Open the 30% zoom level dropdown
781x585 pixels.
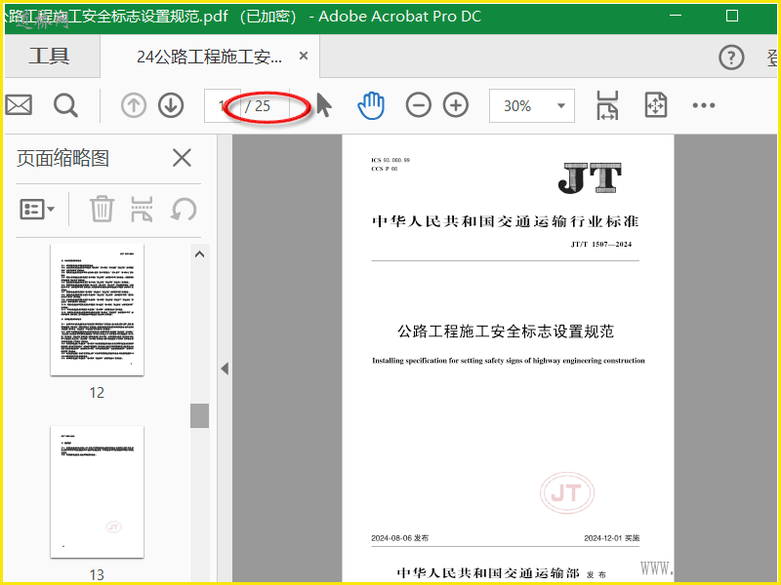pos(531,105)
